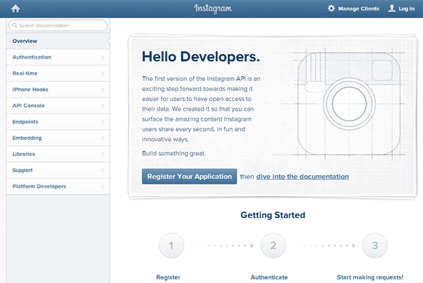Go to iPhone Hooks documentation
The image size is (423, 283).
[58, 90]
